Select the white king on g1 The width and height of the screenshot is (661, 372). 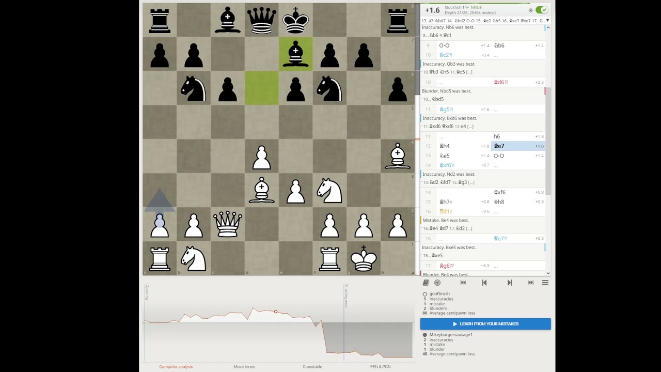pos(364,258)
